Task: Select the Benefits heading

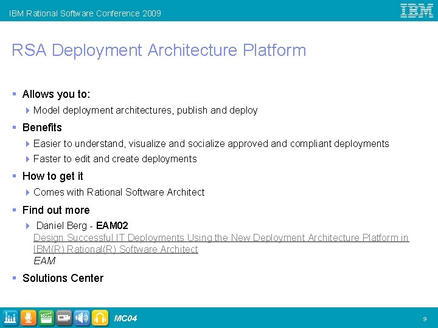Action: click(42, 128)
